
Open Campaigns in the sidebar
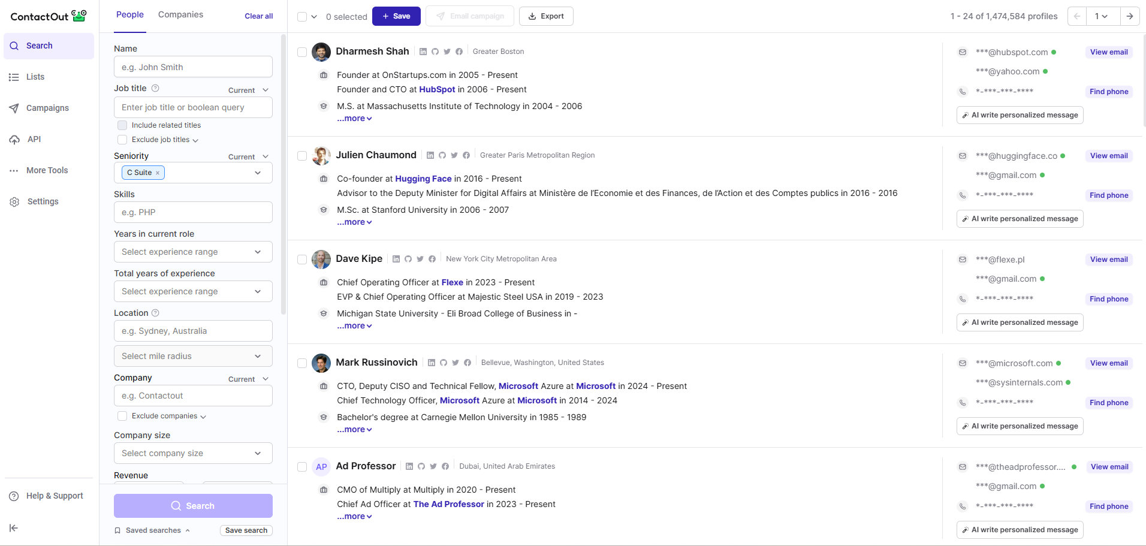[47, 108]
